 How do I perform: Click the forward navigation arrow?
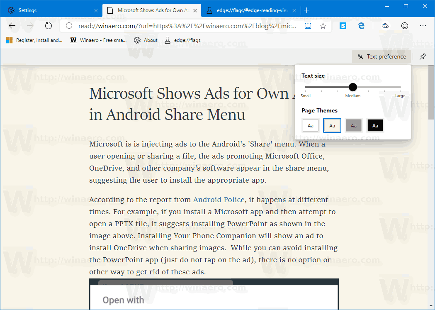(30, 26)
